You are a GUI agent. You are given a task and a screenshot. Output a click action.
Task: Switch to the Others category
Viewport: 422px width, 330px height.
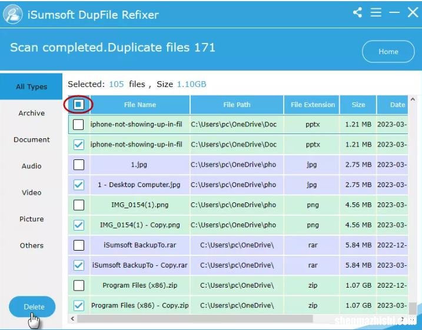[32, 245]
